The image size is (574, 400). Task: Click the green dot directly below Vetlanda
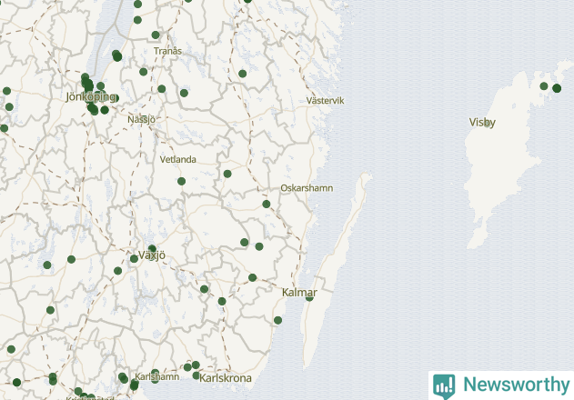181,181
